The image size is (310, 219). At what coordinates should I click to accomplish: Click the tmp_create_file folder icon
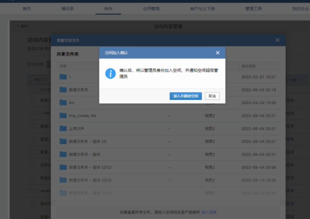(63, 116)
